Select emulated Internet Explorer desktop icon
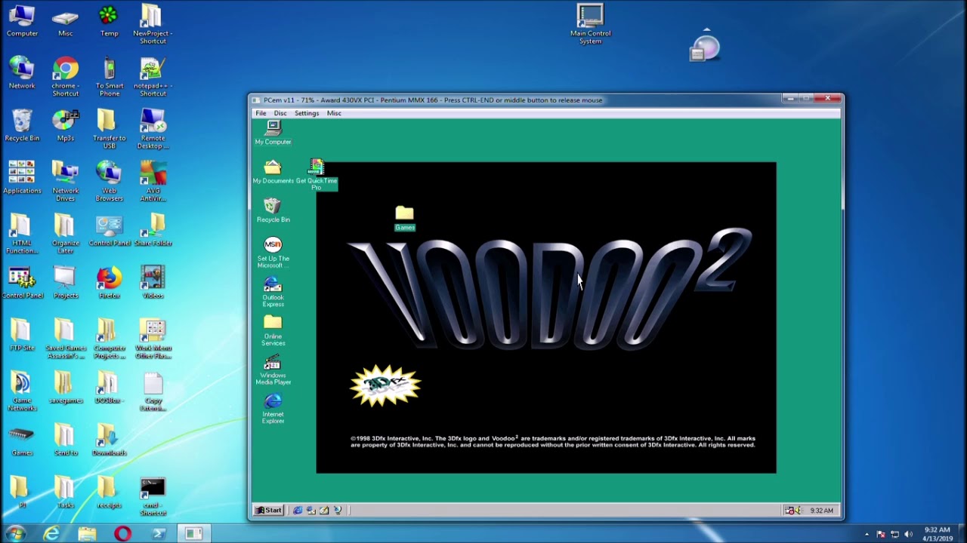Viewport: 967px width, 543px height. (273, 409)
